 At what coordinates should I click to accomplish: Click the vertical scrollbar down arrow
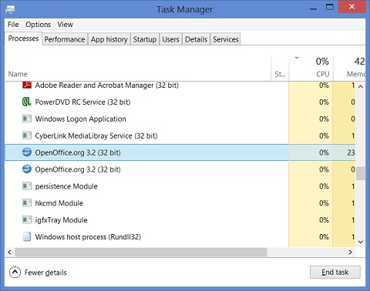click(361, 242)
